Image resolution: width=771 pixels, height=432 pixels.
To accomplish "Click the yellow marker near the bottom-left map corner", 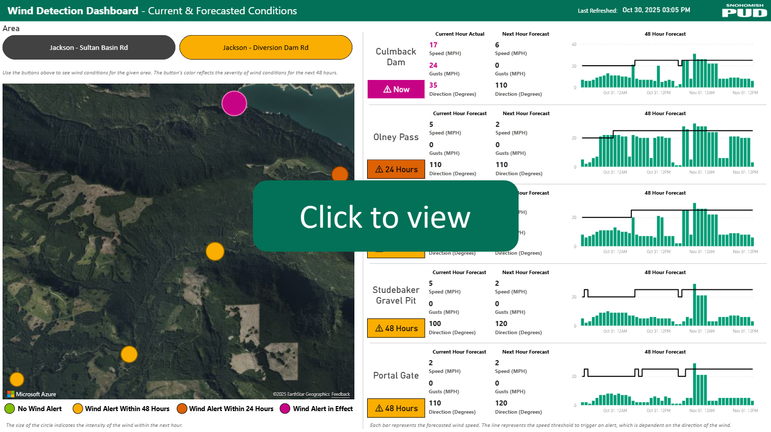I will 17,379.
